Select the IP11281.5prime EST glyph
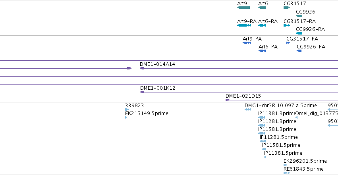Viewport: 338px width, 175px height. coord(263,141)
